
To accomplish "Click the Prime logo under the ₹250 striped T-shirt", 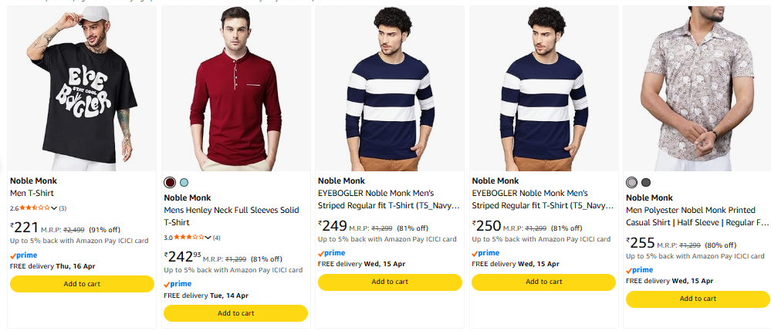I will point(485,253).
